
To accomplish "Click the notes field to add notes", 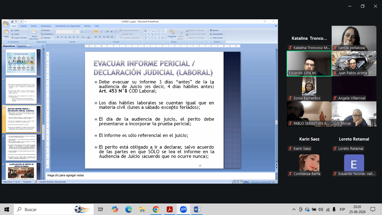I will tap(160, 176).
